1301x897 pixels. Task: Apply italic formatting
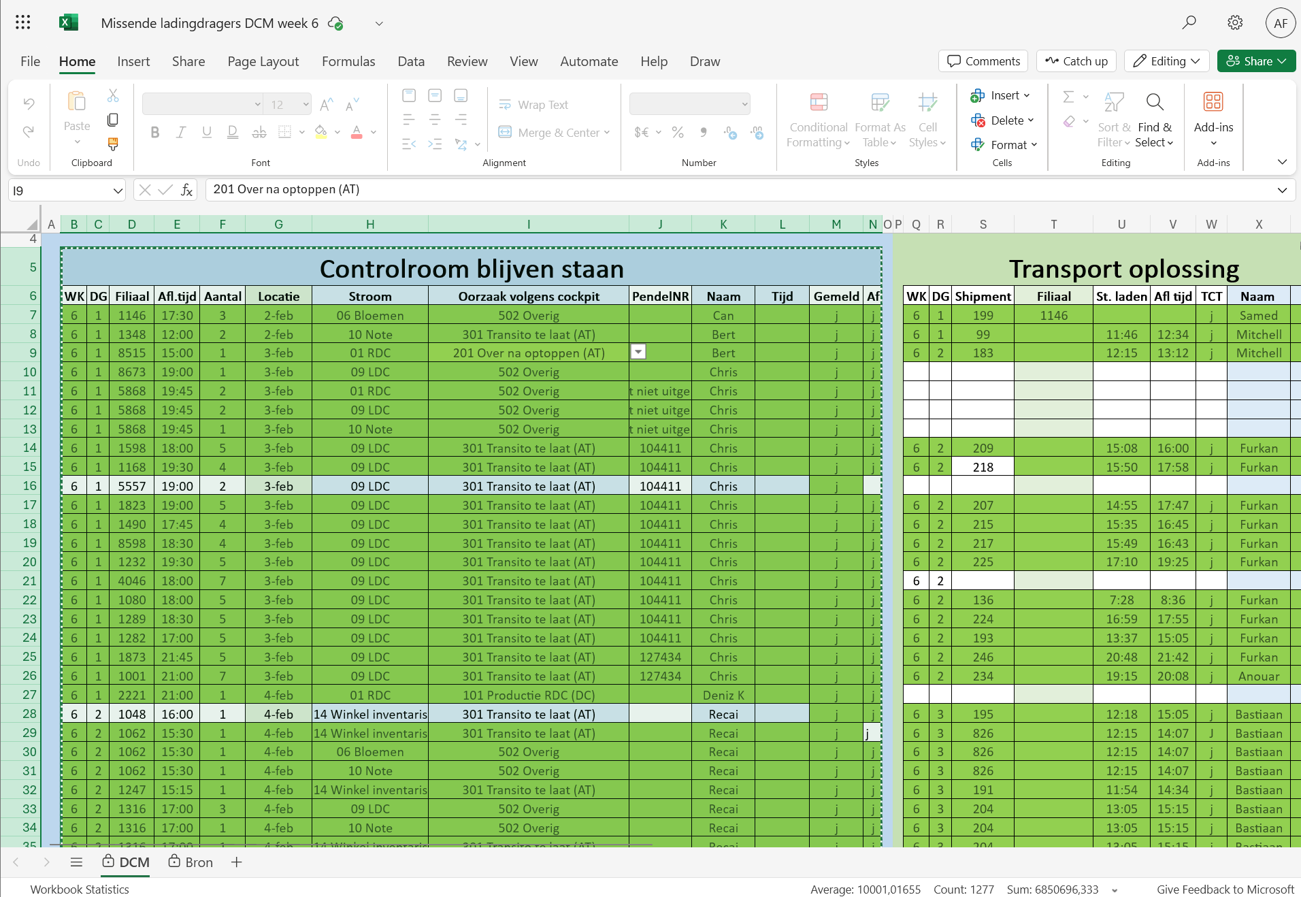tap(180, 132)
